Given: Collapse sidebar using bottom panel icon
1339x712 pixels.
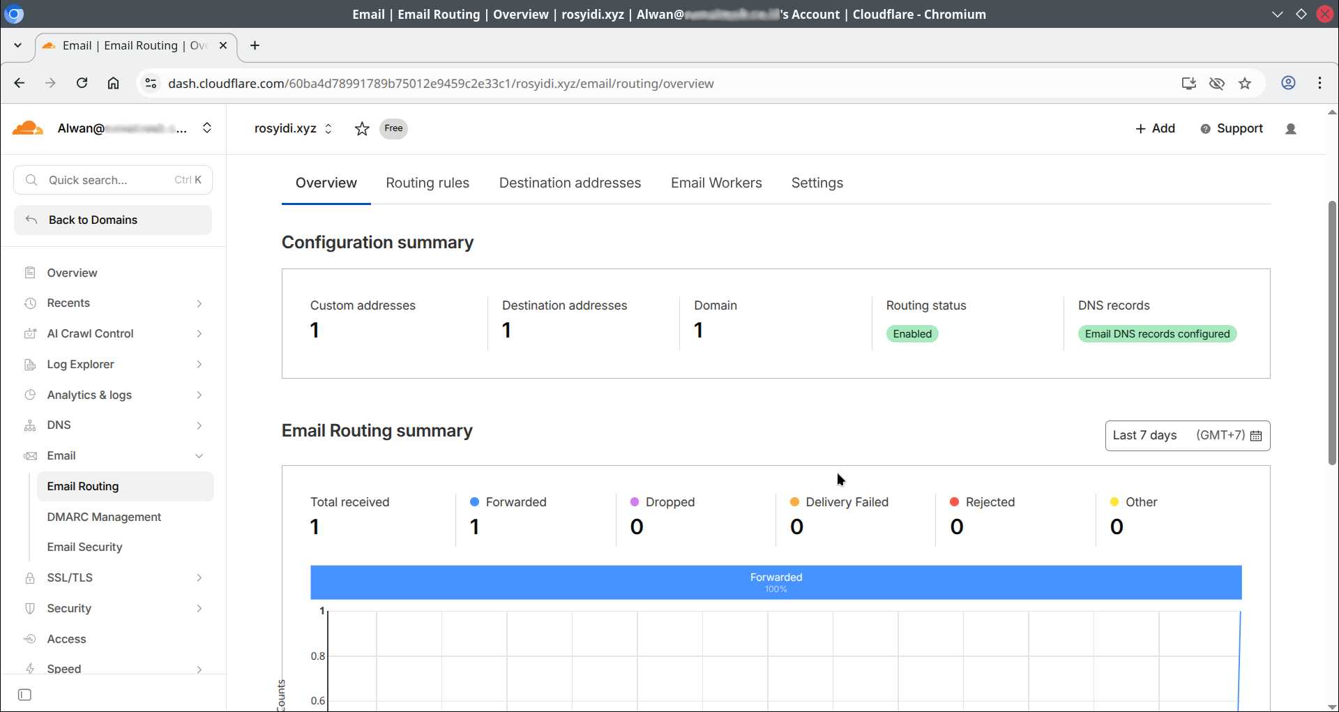Looking at the screenshot, I should 24,695.
